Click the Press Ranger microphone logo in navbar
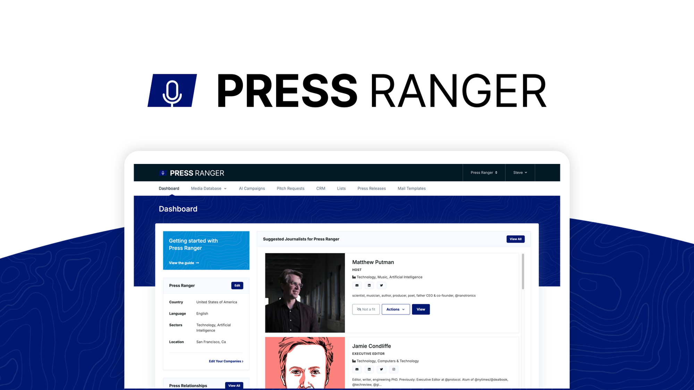694x390 pixels. [x=162, y=173]
